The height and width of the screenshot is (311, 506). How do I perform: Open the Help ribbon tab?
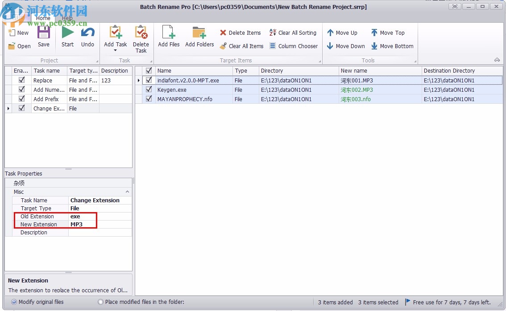tap(67, 18)
